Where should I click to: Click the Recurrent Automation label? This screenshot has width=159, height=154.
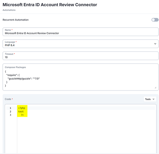15,20
